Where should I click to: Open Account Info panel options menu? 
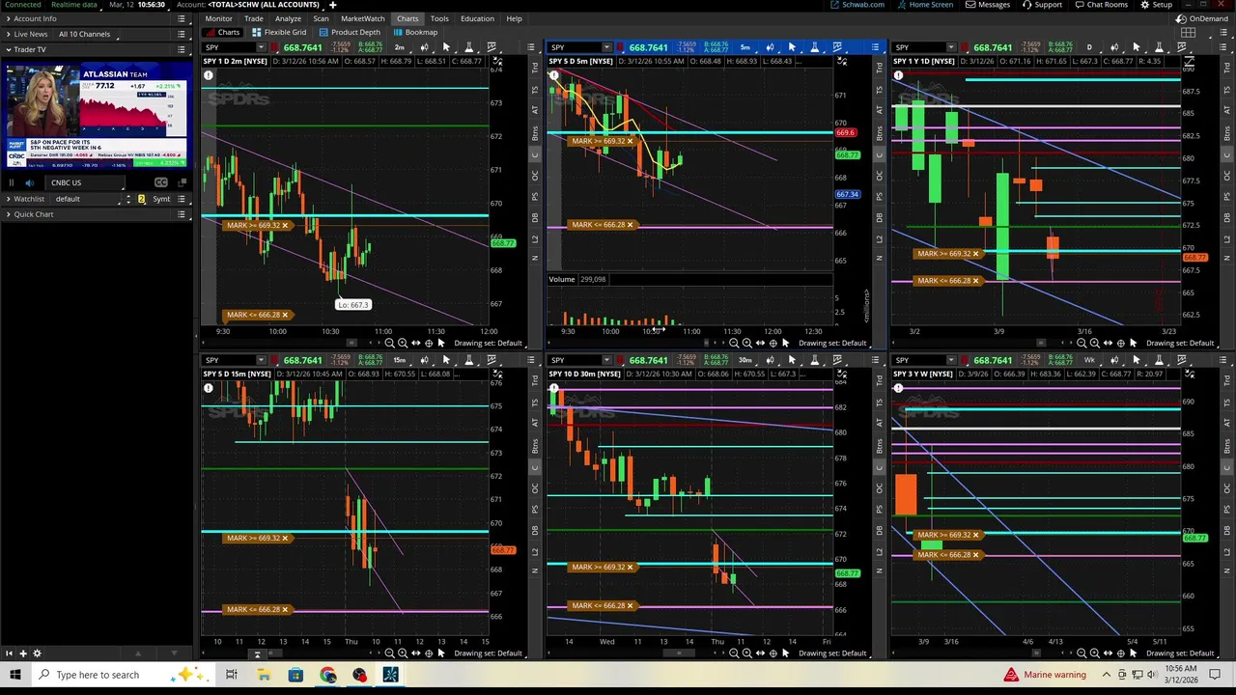tap(181, 18)
